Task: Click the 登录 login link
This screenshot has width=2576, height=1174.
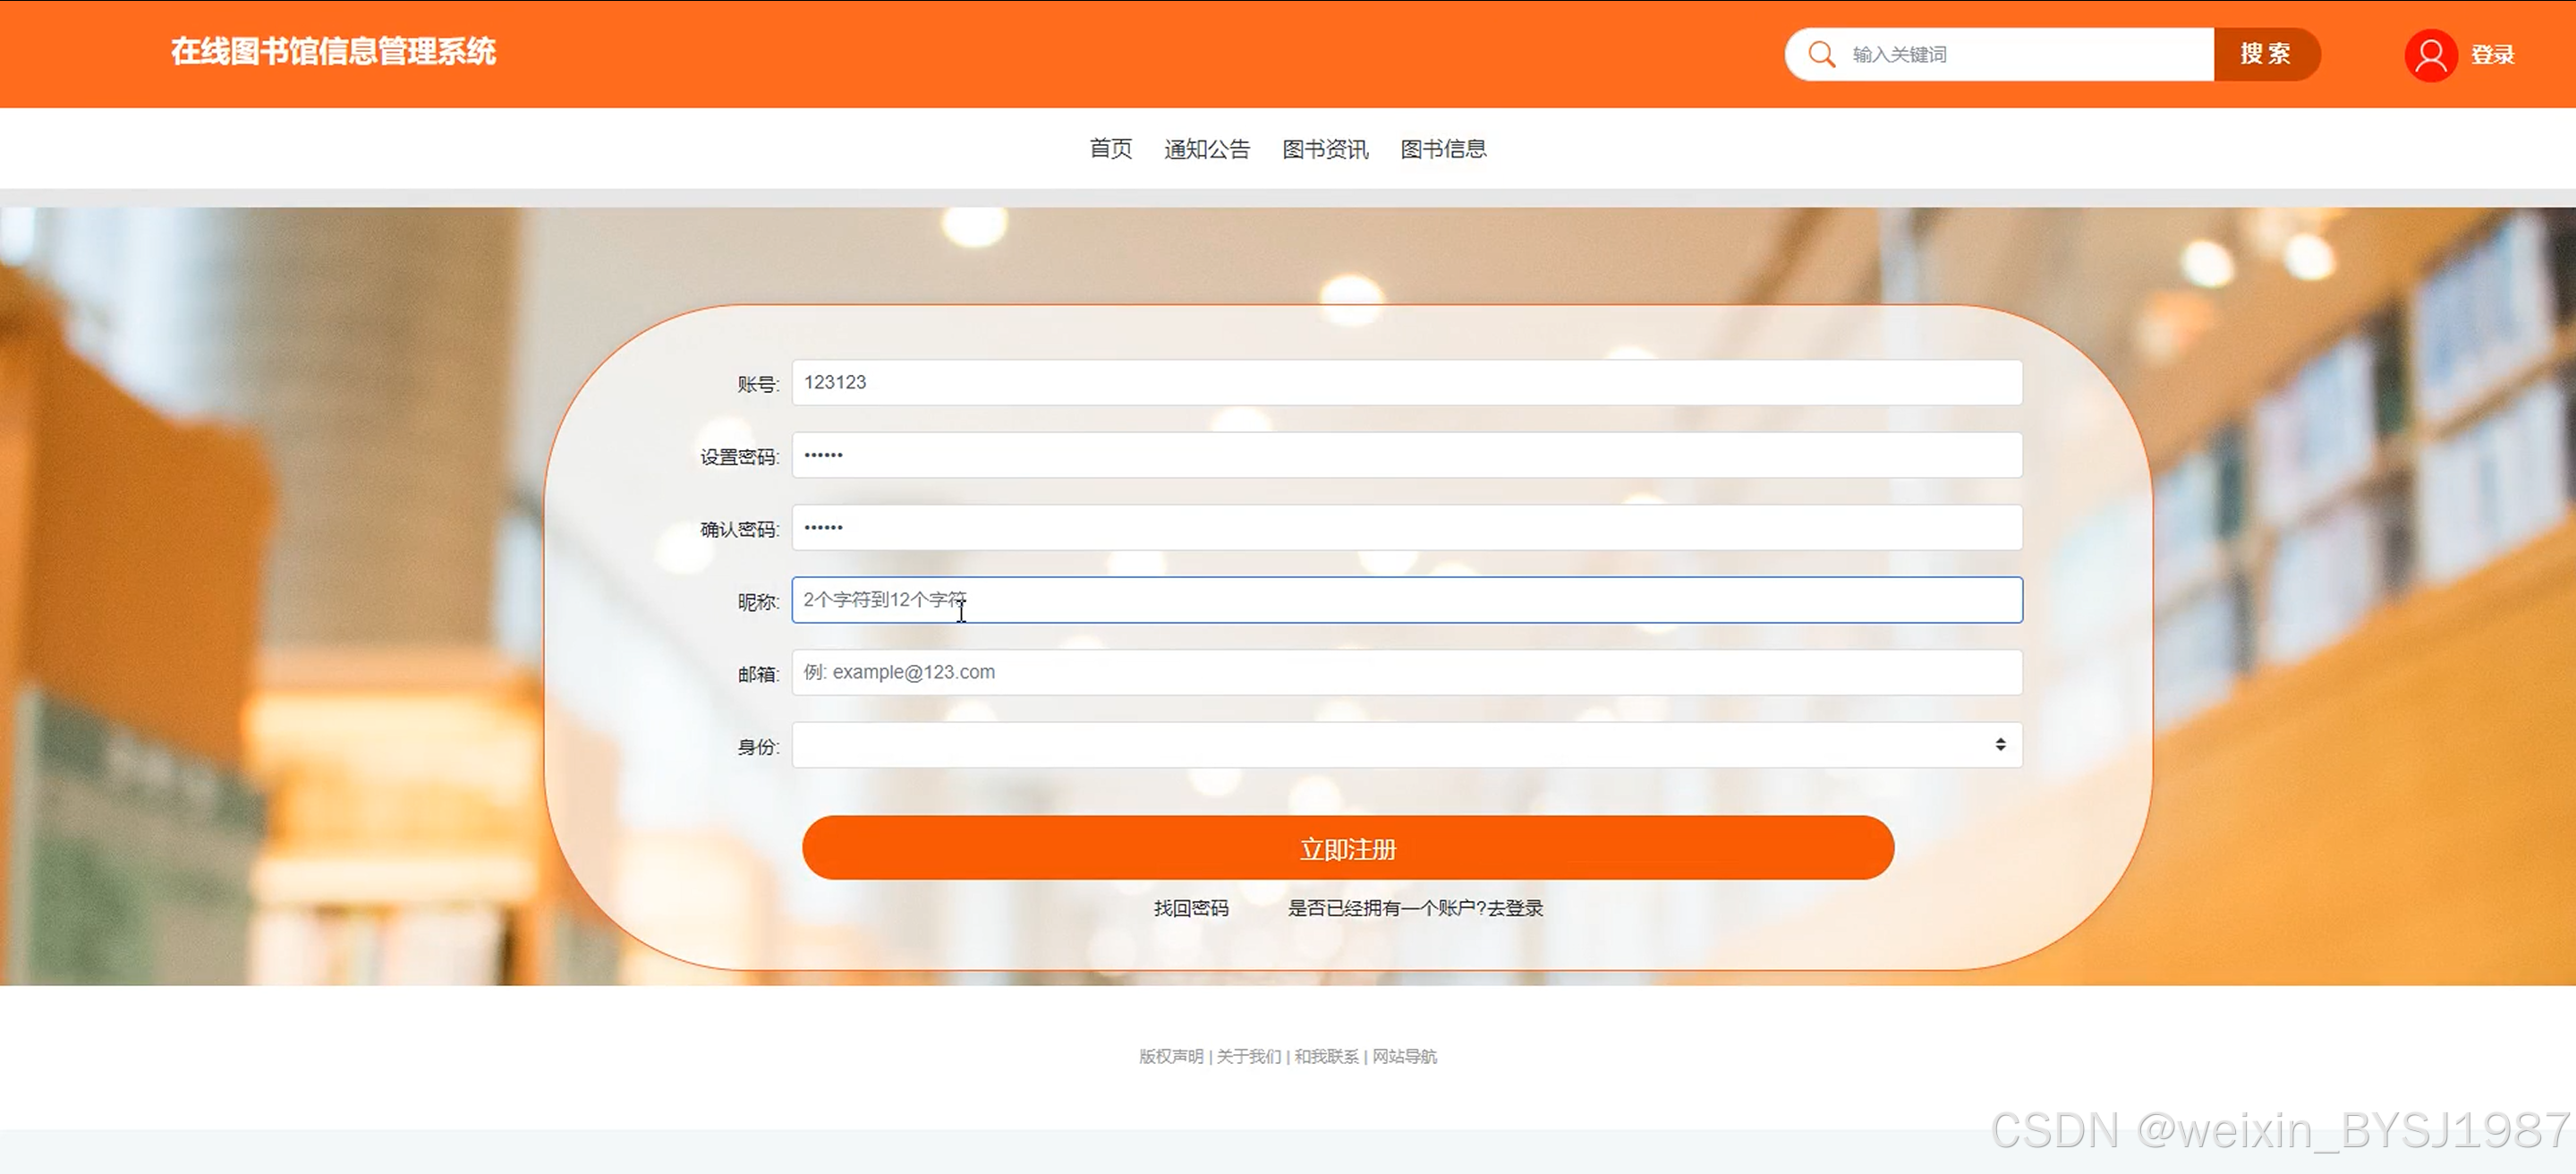Action: pos(2493,55)
